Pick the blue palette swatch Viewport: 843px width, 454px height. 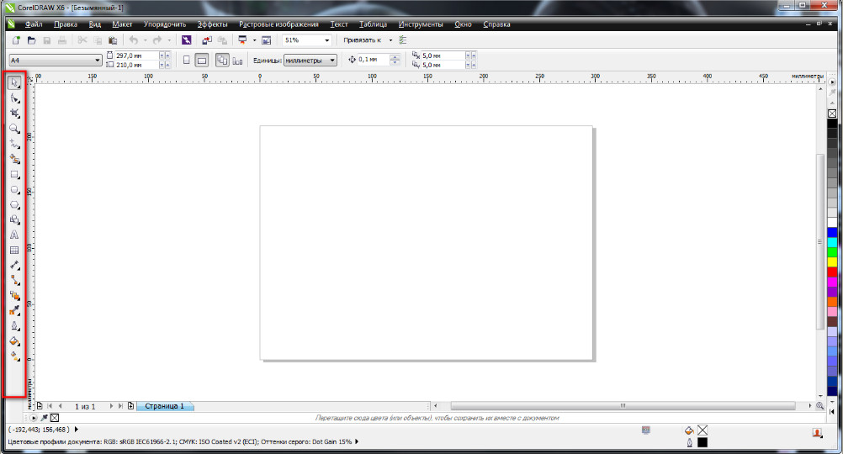(x=832, y=233)
